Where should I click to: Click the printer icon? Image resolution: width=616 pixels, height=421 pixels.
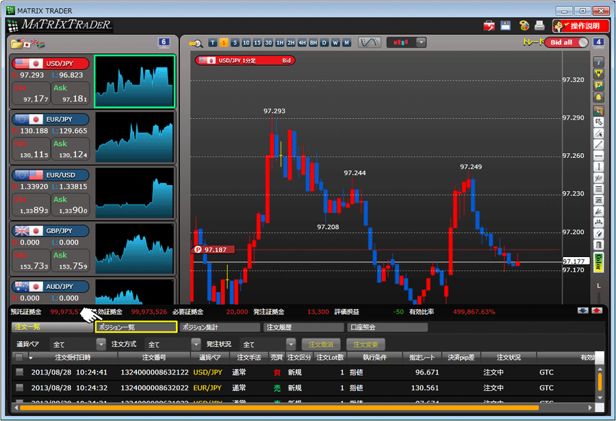pos(540,26)
